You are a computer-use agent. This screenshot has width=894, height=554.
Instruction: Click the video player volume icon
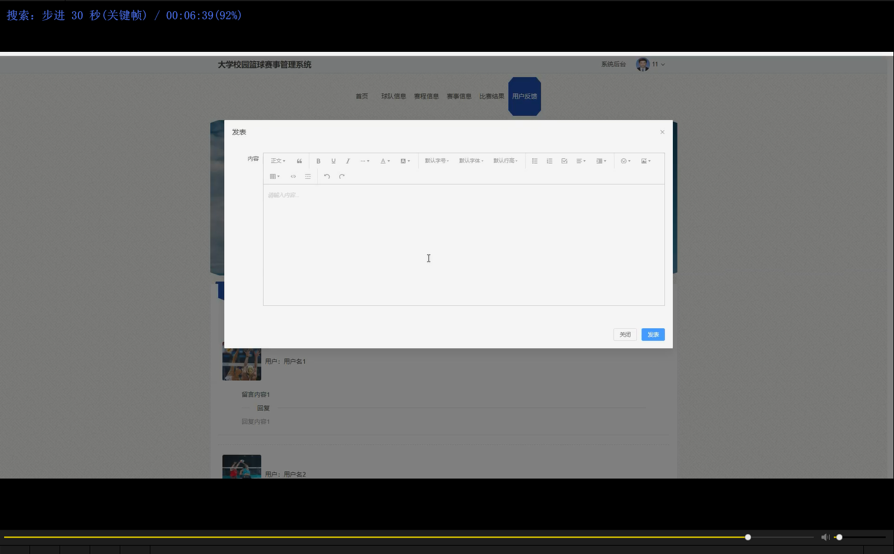coord(826,537)
